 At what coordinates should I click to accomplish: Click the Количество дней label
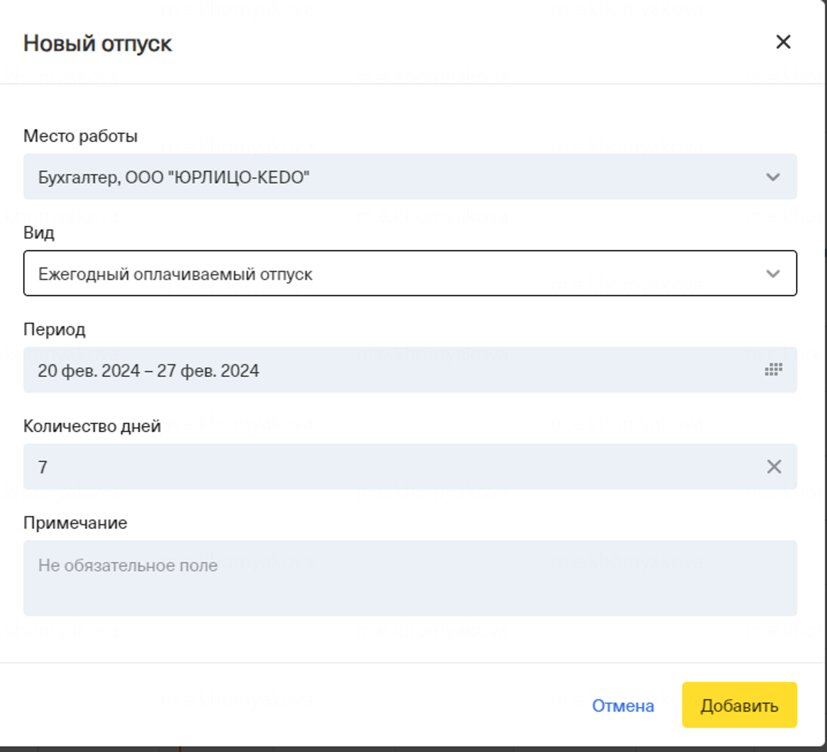(x=92, y=426)
